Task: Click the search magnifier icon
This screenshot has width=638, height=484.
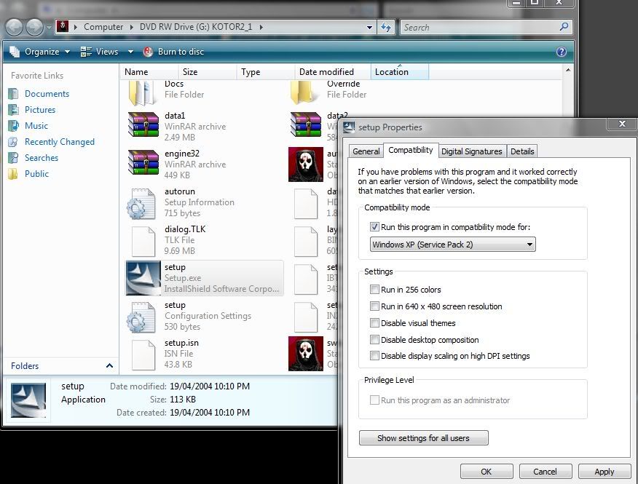Action: 564,27
